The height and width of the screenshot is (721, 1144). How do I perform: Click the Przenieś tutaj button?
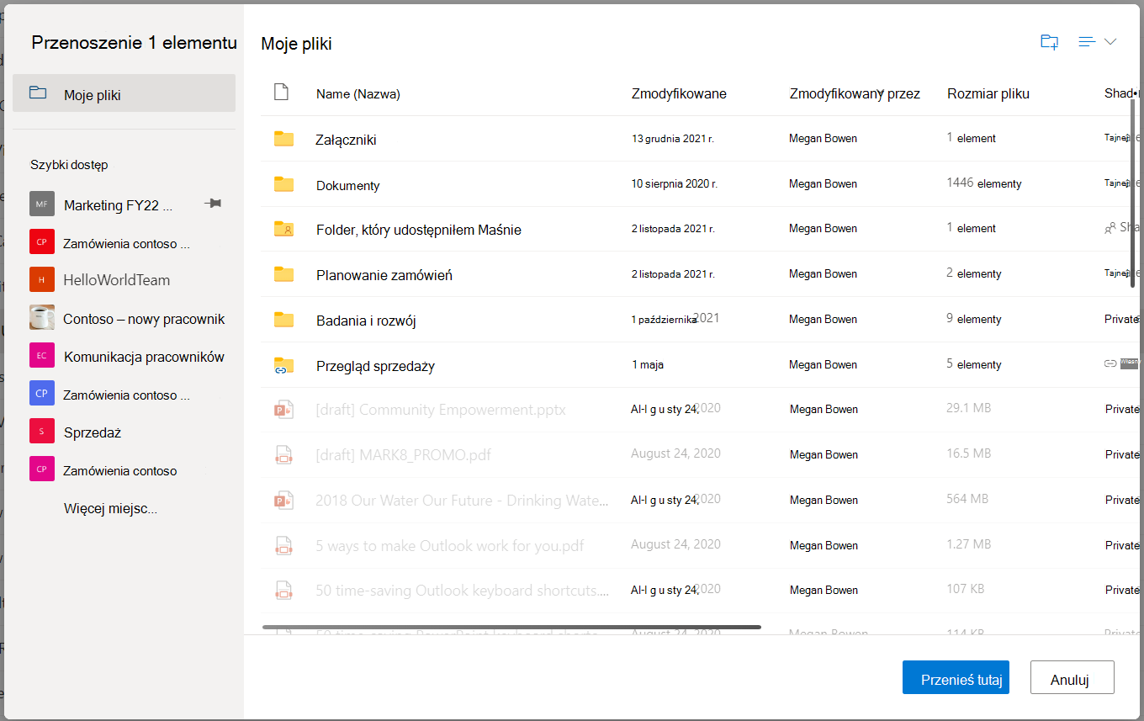956,677
